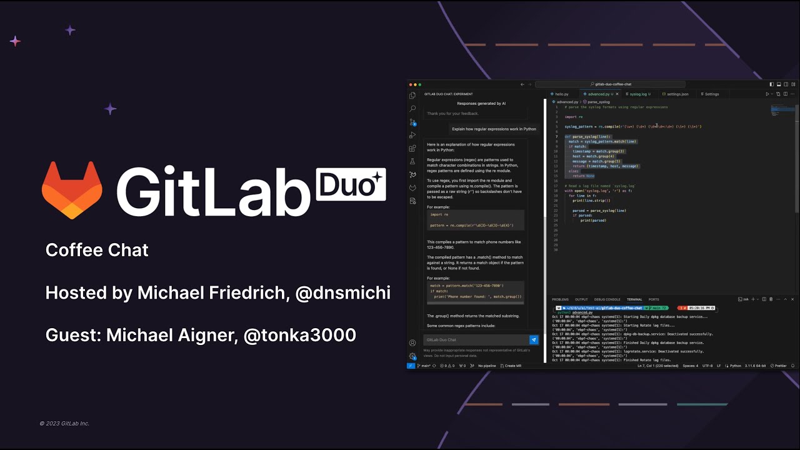Open the Ports panel tab
This screenshot has width=800, height=450.
[654, 299]
